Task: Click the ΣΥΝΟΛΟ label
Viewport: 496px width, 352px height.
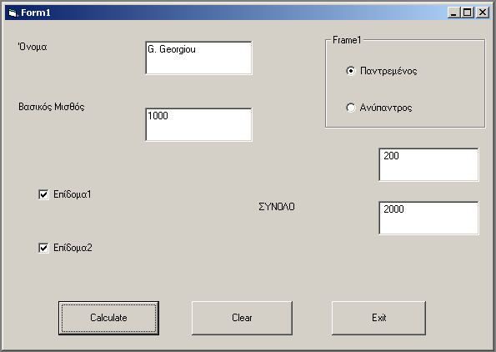Action: click(x=277, y=207)
